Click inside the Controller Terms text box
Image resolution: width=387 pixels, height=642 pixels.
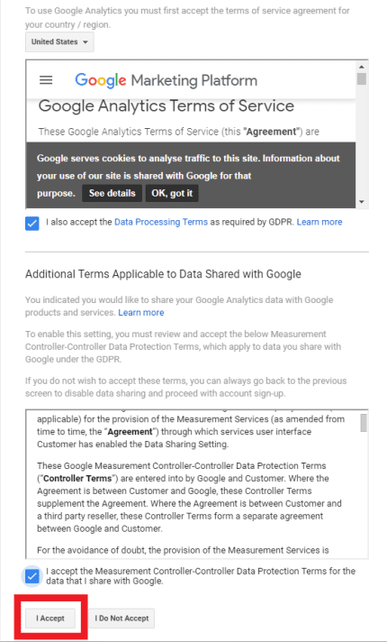click(x=192, y=484)
